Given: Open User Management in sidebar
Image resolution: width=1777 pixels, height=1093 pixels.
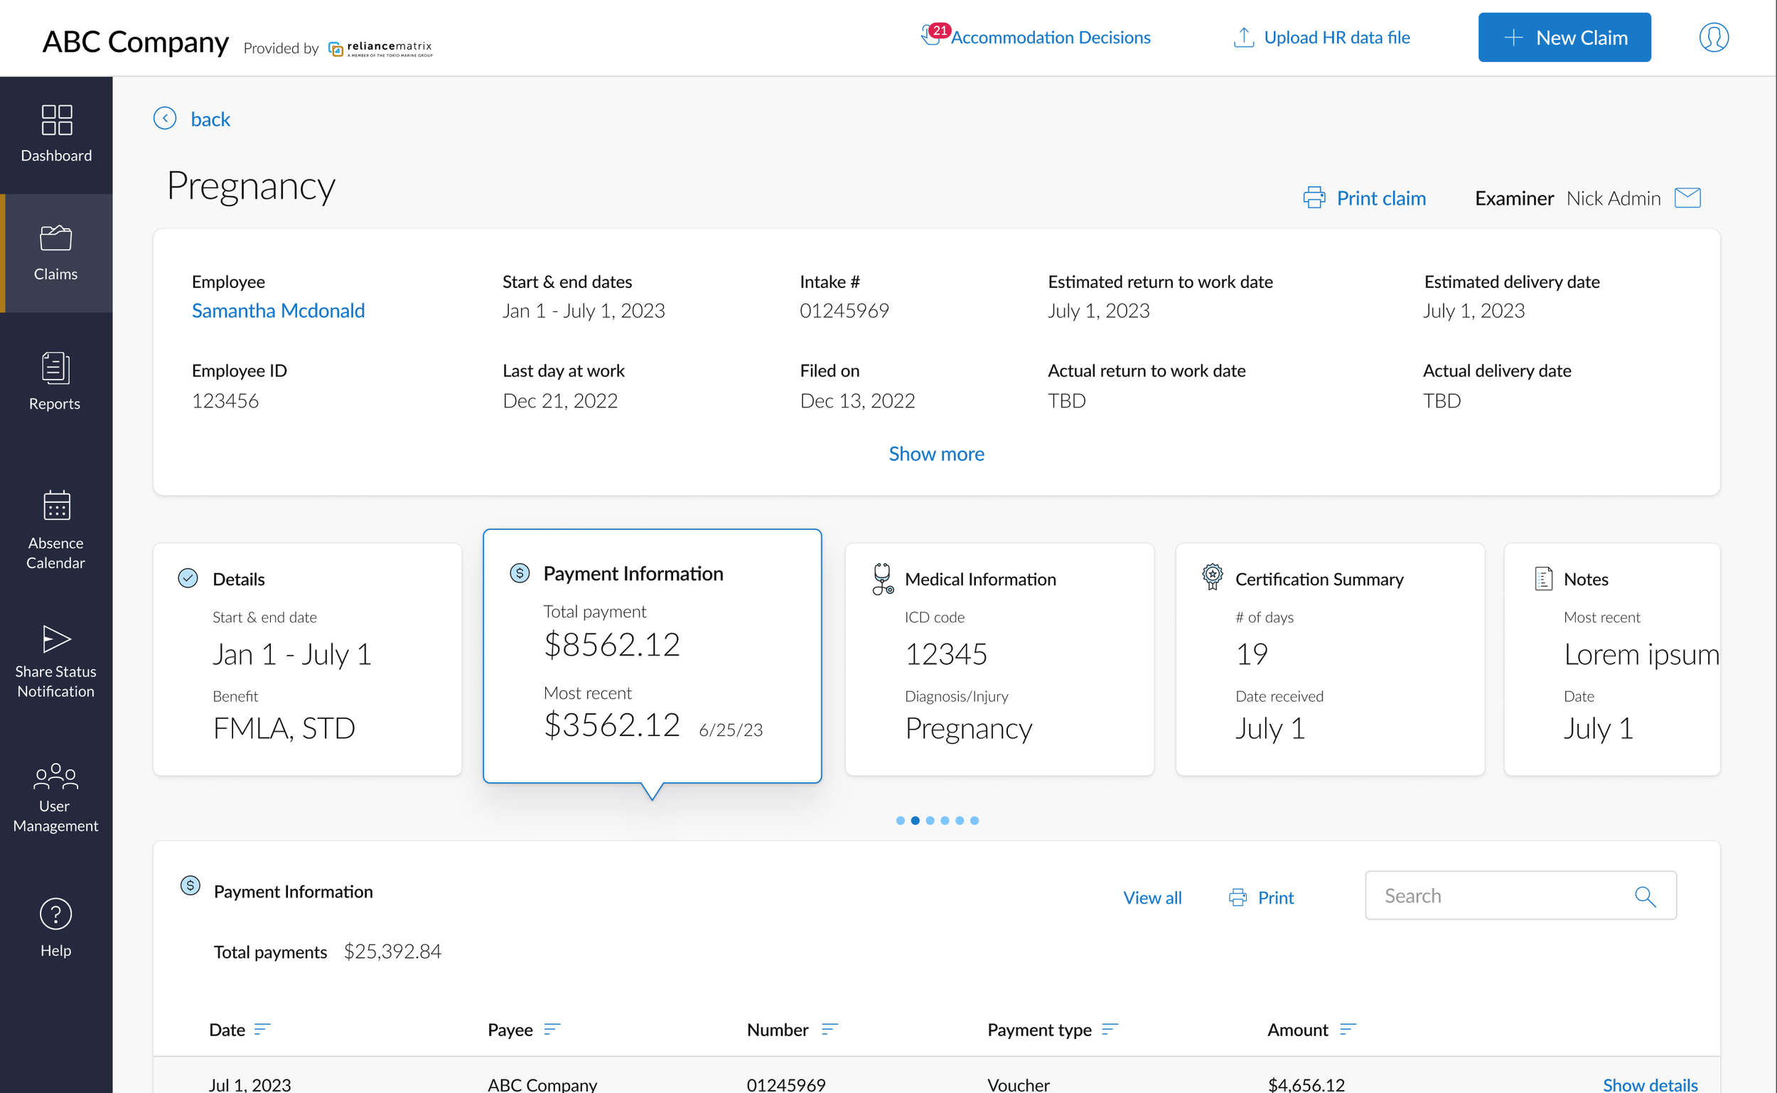Looking at the screenshot, I should click(55, 777).
